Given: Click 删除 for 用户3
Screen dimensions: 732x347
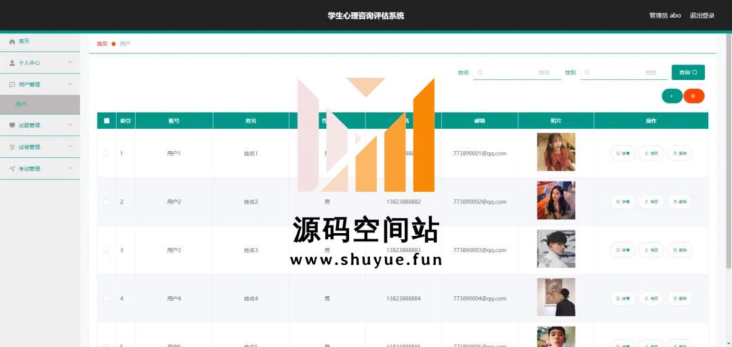Looking at the screenshot, I should click(680, 250).
